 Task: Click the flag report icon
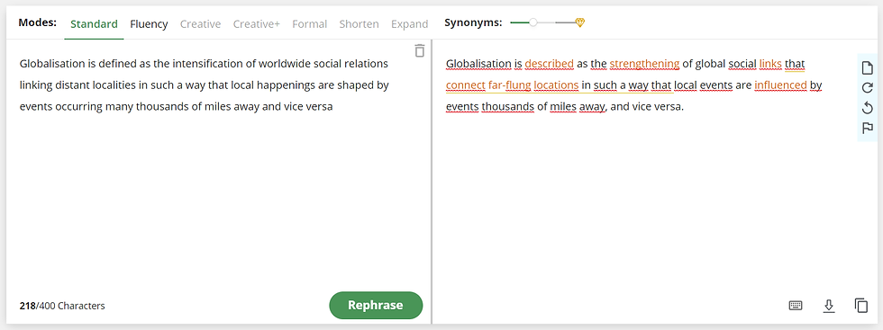click(x=867, y=128)
